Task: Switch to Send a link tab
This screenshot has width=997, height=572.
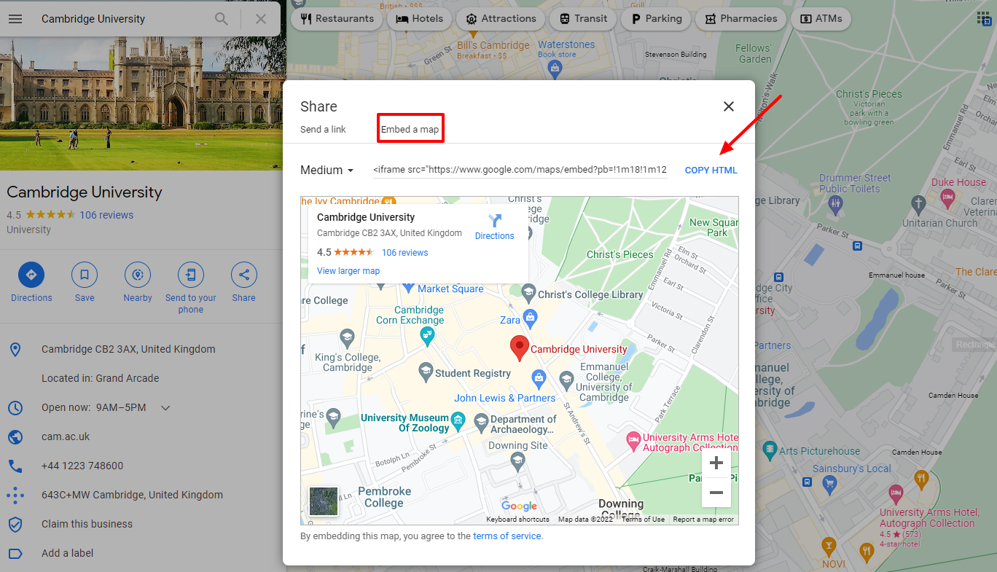Action: pos(323,130)
